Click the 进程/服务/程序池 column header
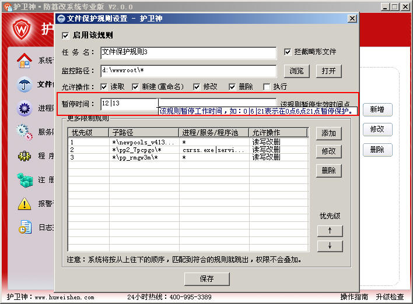Screen dimensions: 413x304 coord(214,133)
